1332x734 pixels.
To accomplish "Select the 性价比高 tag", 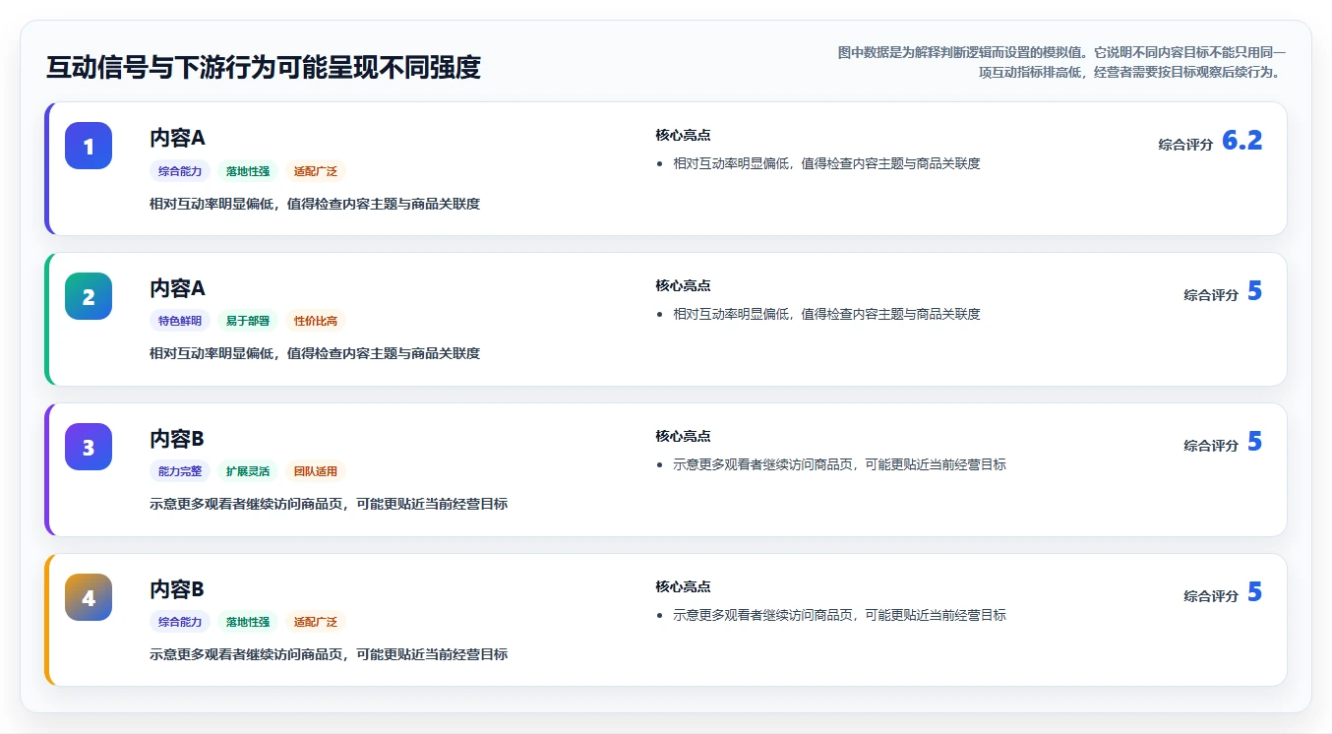I will click(x=316, y=321).
